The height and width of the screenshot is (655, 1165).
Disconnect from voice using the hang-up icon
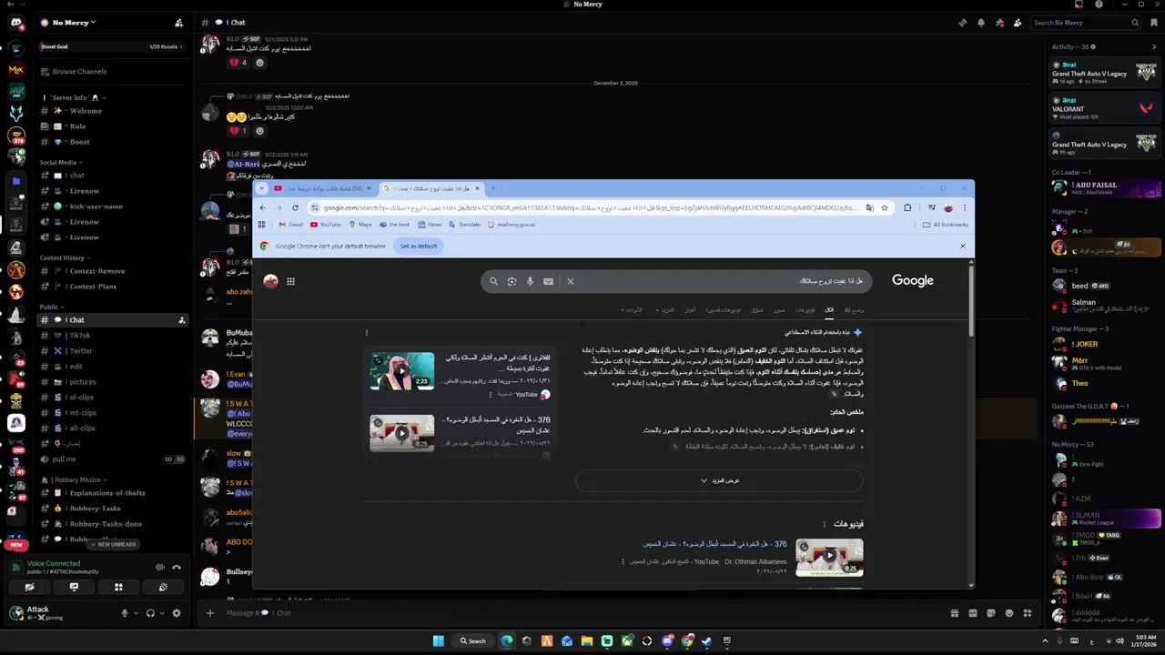[x=177, y=567]
